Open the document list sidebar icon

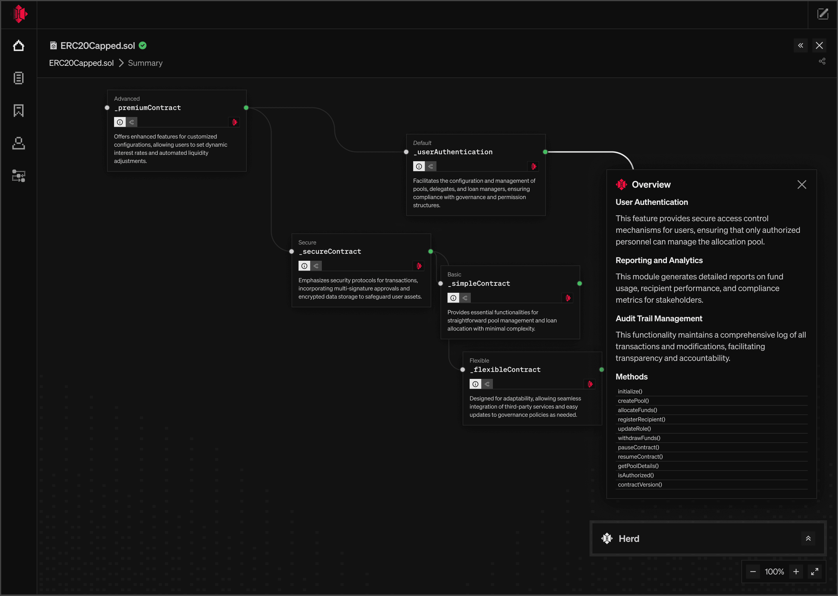(x=18, y=78)
